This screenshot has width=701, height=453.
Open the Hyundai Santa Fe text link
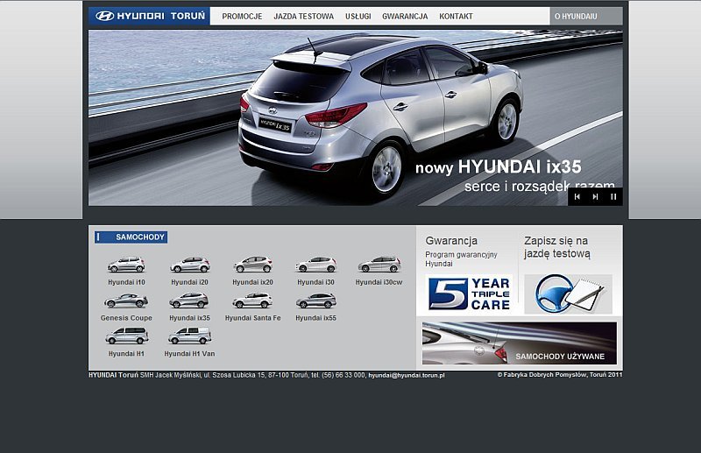point(253,318)
